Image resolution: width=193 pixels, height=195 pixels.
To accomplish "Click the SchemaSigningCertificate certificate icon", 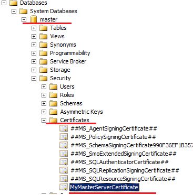I will click(64, 146).
